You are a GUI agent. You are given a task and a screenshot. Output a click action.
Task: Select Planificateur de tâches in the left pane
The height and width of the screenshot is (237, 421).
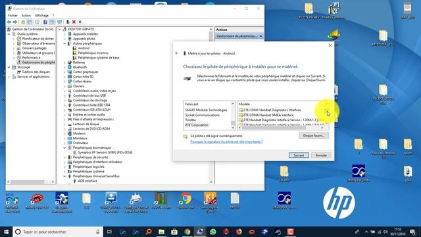[38, 39]
